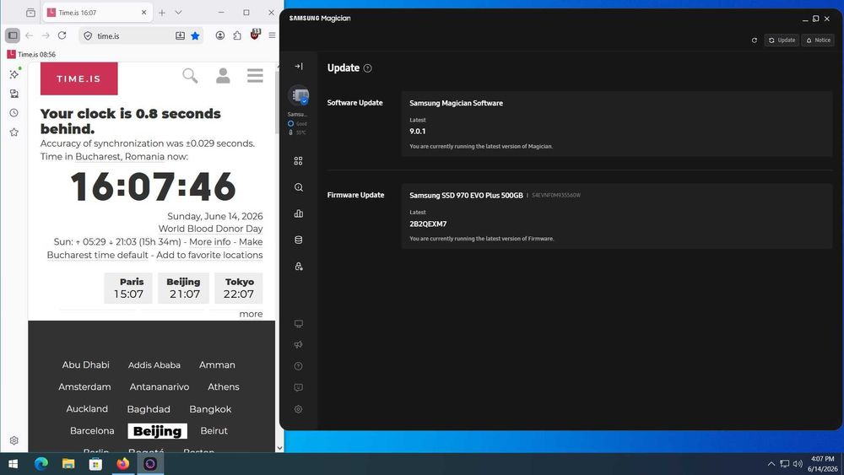Click the Notice button in Magician header
844x475 pixels.
point(818,40)
